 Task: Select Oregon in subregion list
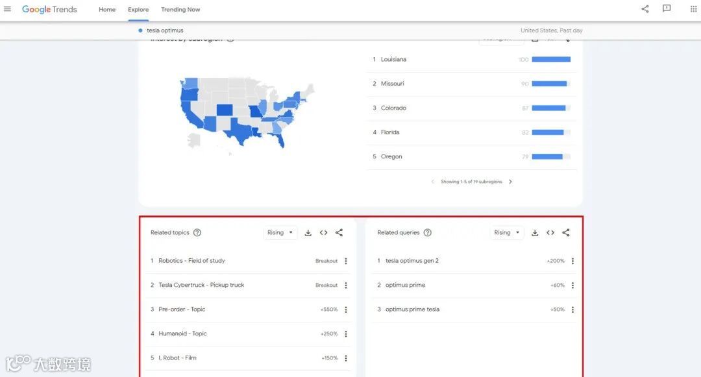point(391,157)
